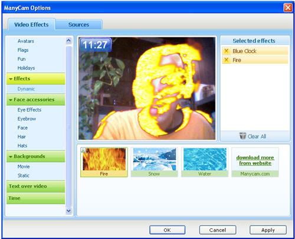This screenshot has height=239, width=295.
Task: Confirm settings with the OK button
Action: [x=167, y=230]
